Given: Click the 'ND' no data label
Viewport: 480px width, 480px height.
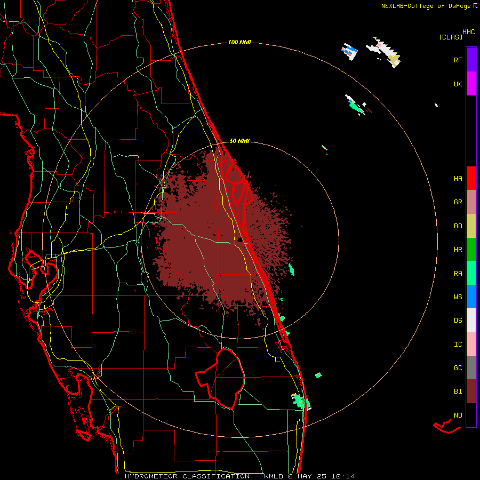Looking at the screenshot, I should (x=458, y=415).
